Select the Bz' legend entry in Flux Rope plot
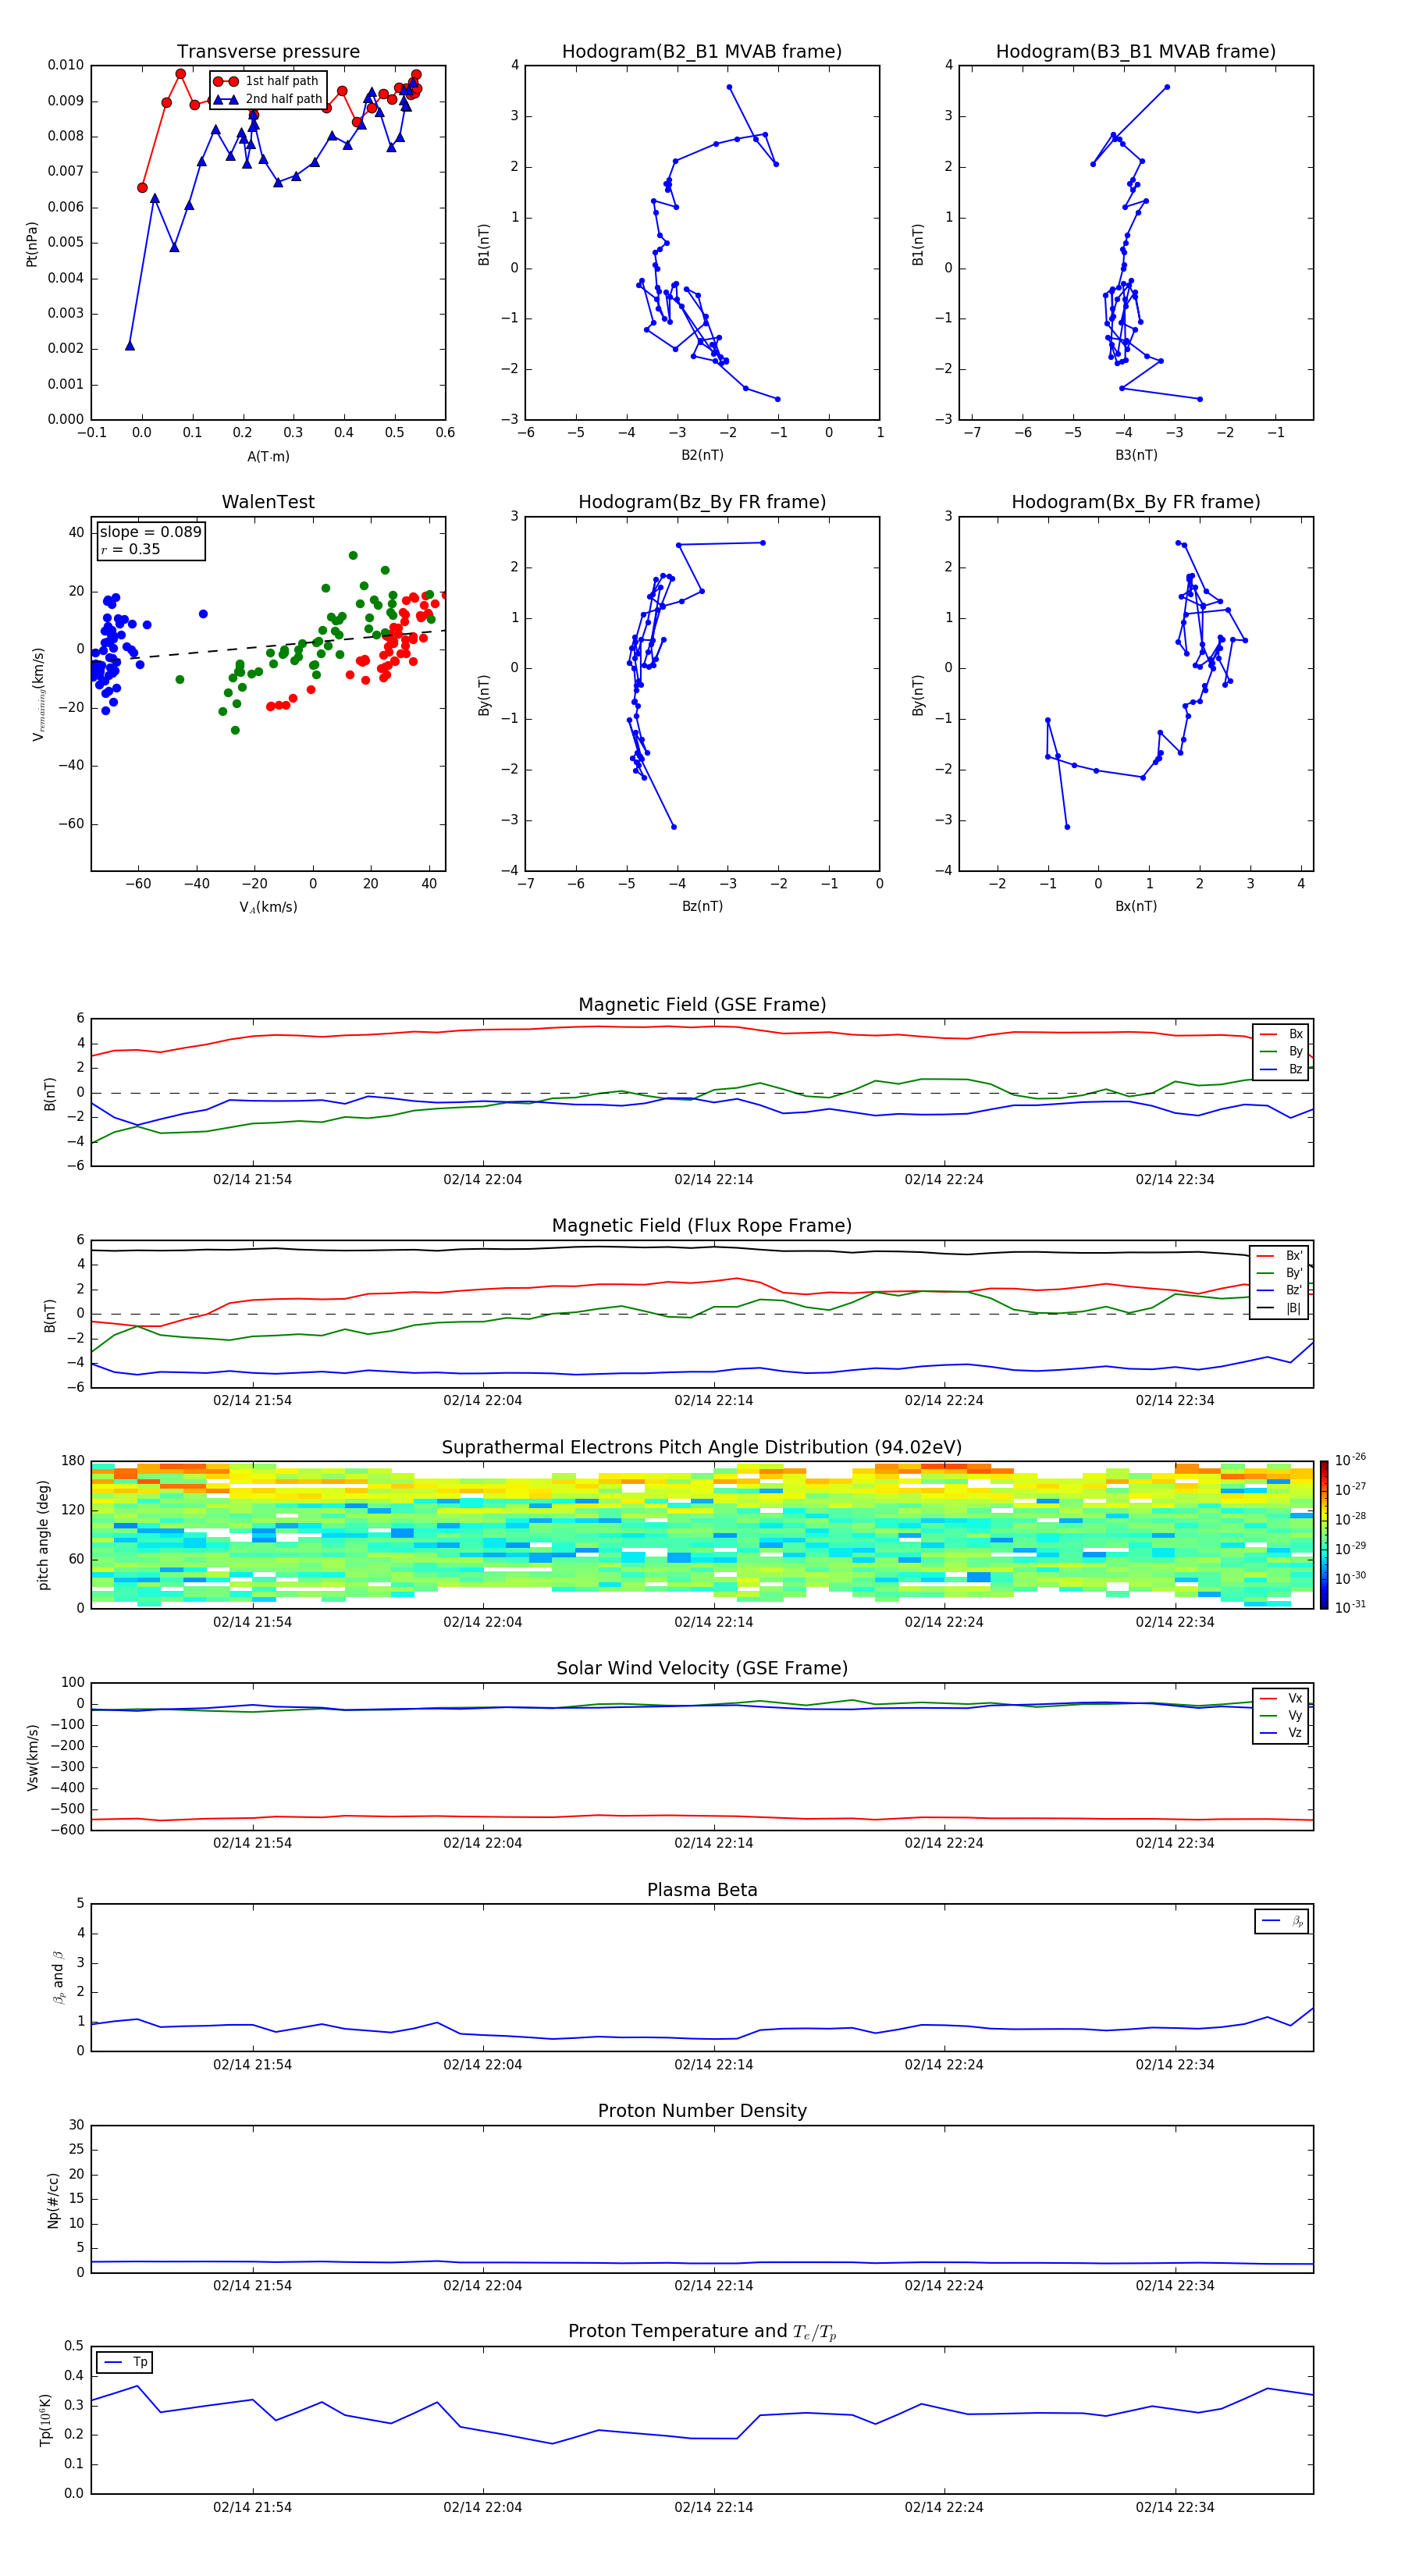This screenshot has width=1405, height=2576. pos(1279,1290)
